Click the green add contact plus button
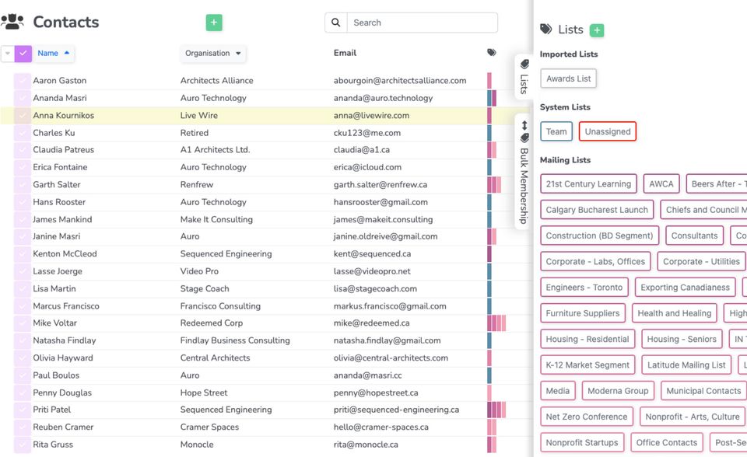 click(214, 23)
